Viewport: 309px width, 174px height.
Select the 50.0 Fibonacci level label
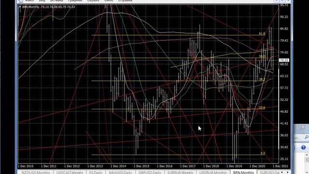262,56
